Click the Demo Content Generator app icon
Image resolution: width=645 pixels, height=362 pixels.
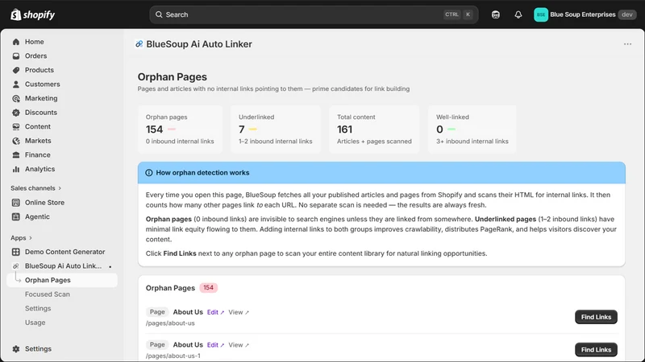pos(16,252)
